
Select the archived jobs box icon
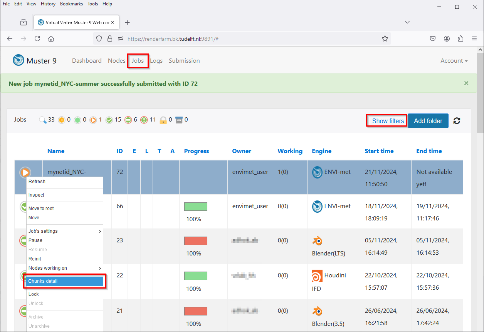coord(179,119)
